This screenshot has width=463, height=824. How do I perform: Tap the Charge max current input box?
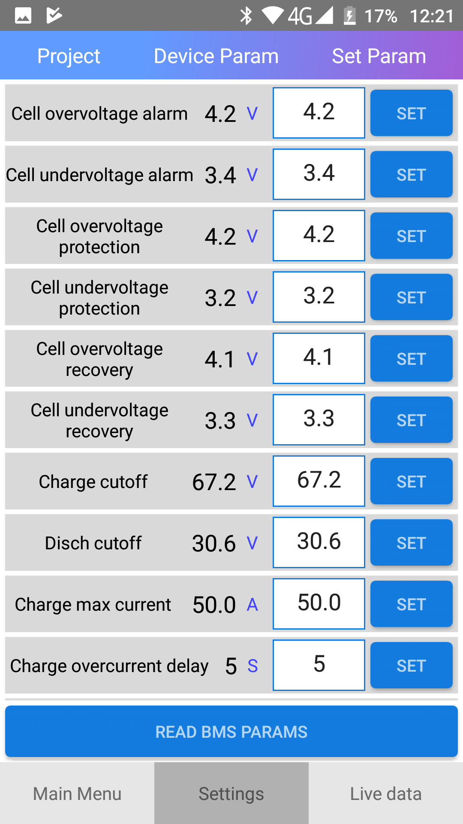[319, 604]
